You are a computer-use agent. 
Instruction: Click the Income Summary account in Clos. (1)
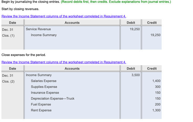pyautogui.click(x=44, y=35)
